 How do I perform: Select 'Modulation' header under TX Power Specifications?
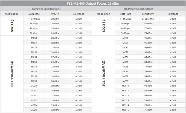(x=12, y=14)
